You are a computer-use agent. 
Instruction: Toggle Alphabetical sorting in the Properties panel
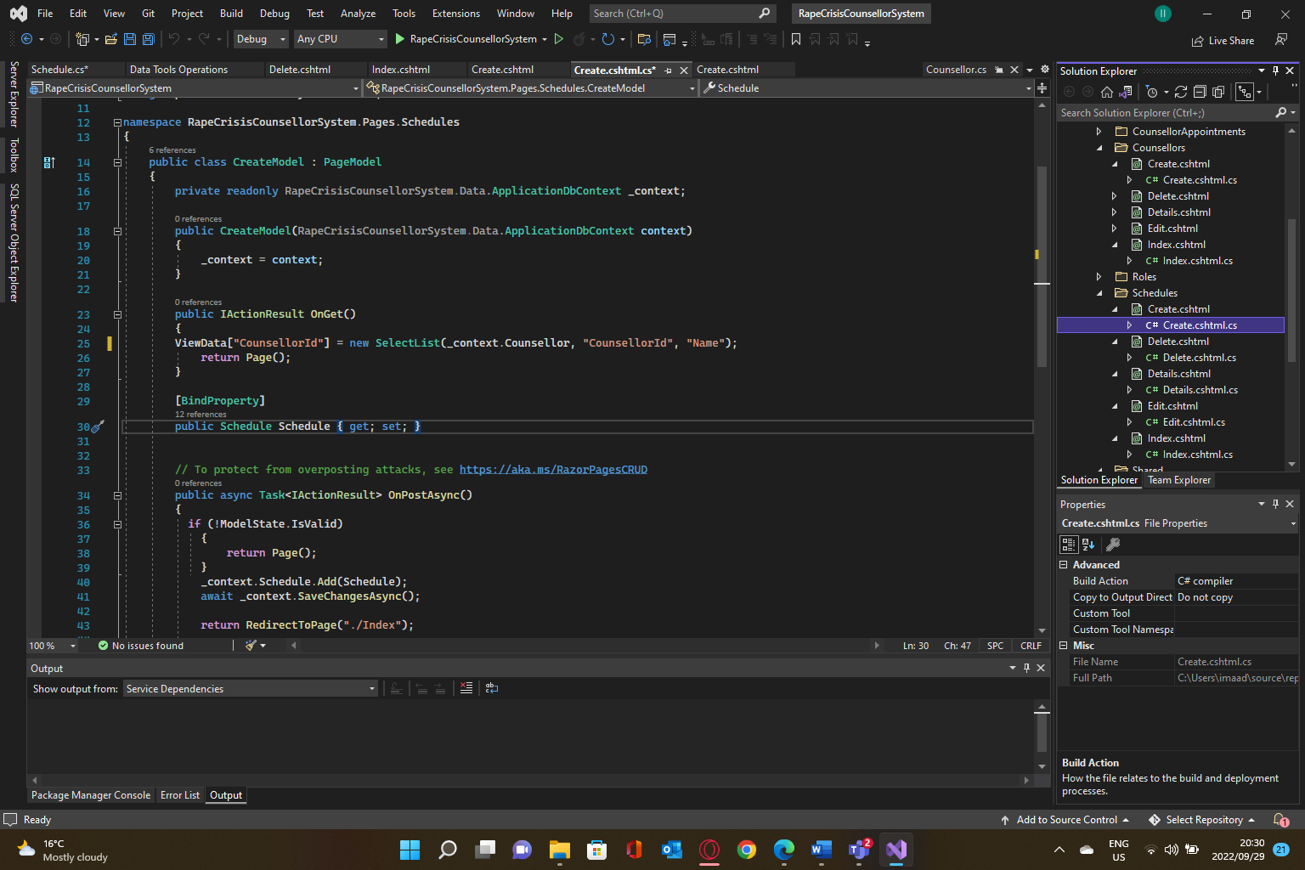click(1088, 545)
